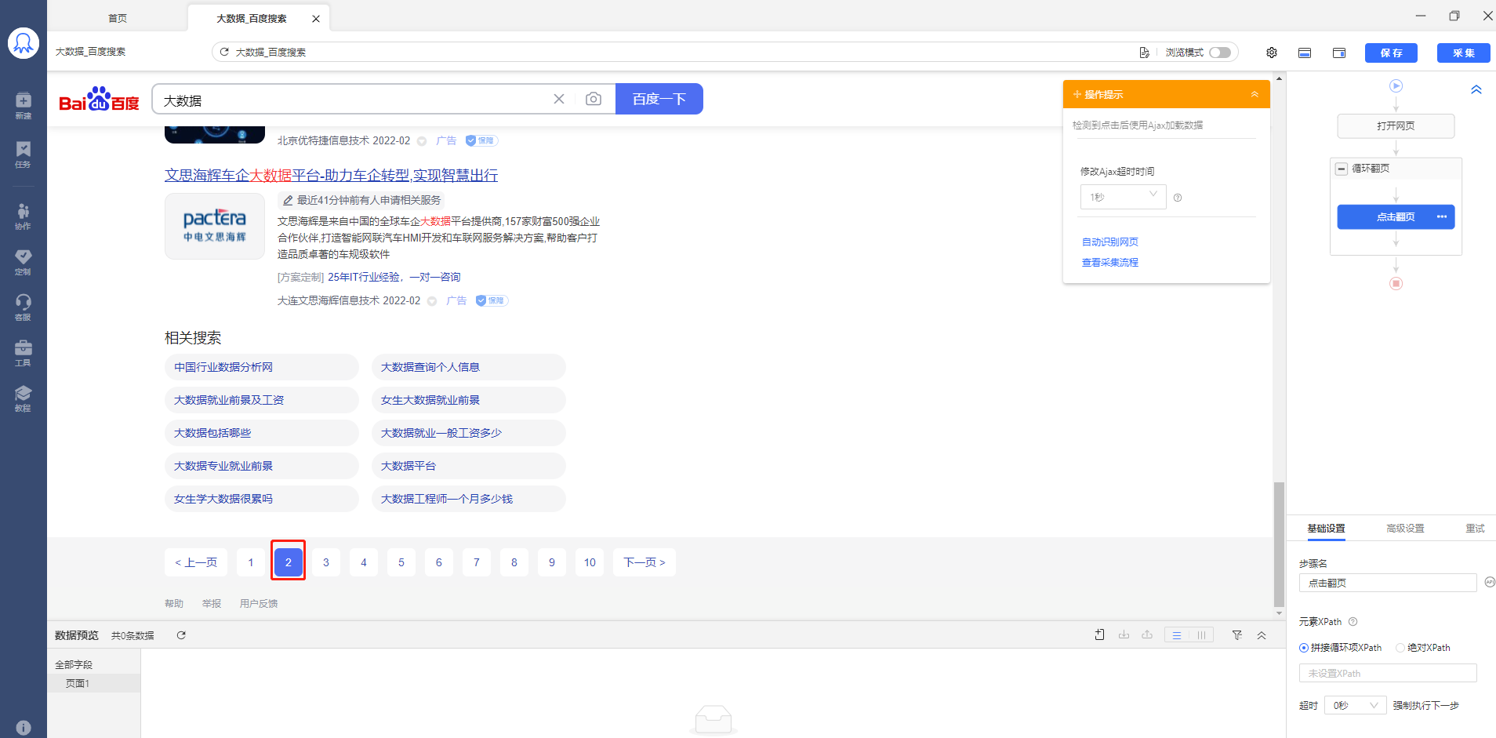Open 重试 tab
This screenshot has width=1496, height=738.
(1475, 529)
